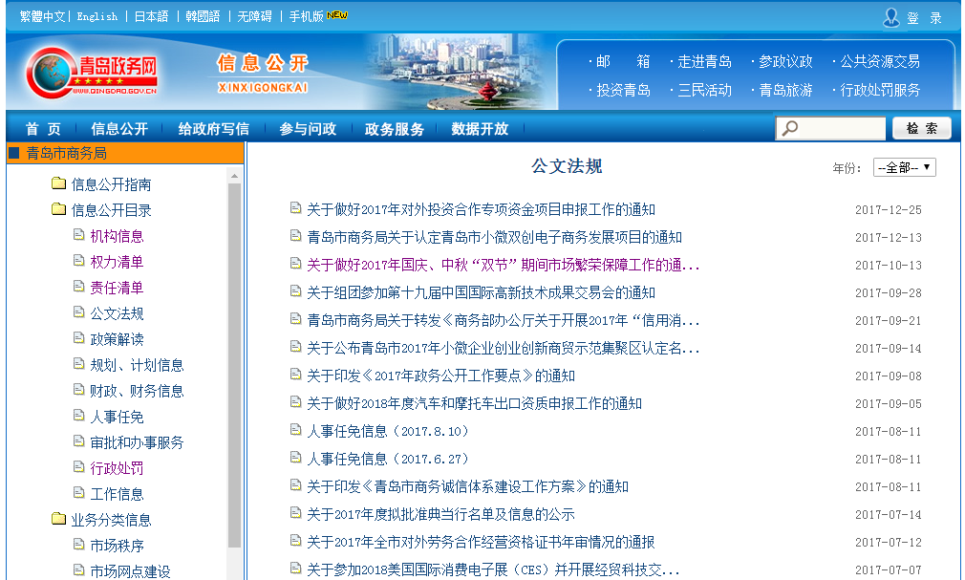The height and width of the screenshot is (580, 965).
Task: Click the sidebar scroll-up arrow
Action: (x=234, y=176)
